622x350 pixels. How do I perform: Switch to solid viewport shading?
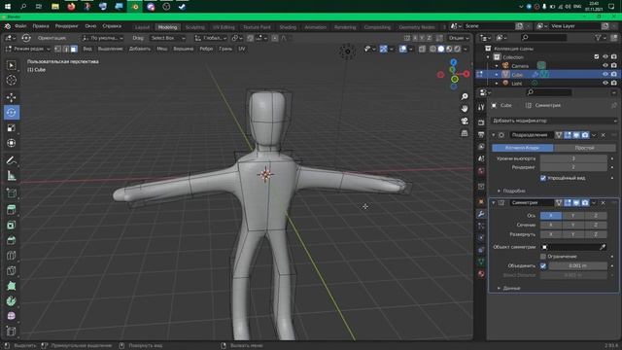[440, 49]
